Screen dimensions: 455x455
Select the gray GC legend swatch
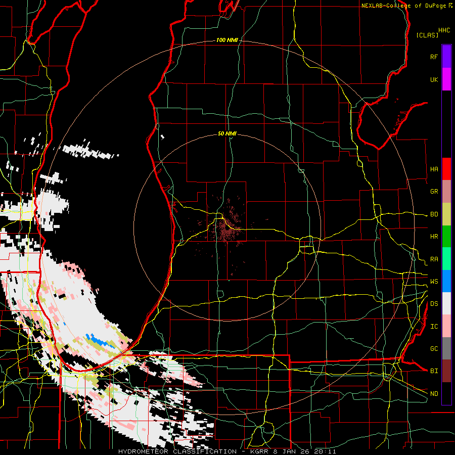[x=446, y=348]
